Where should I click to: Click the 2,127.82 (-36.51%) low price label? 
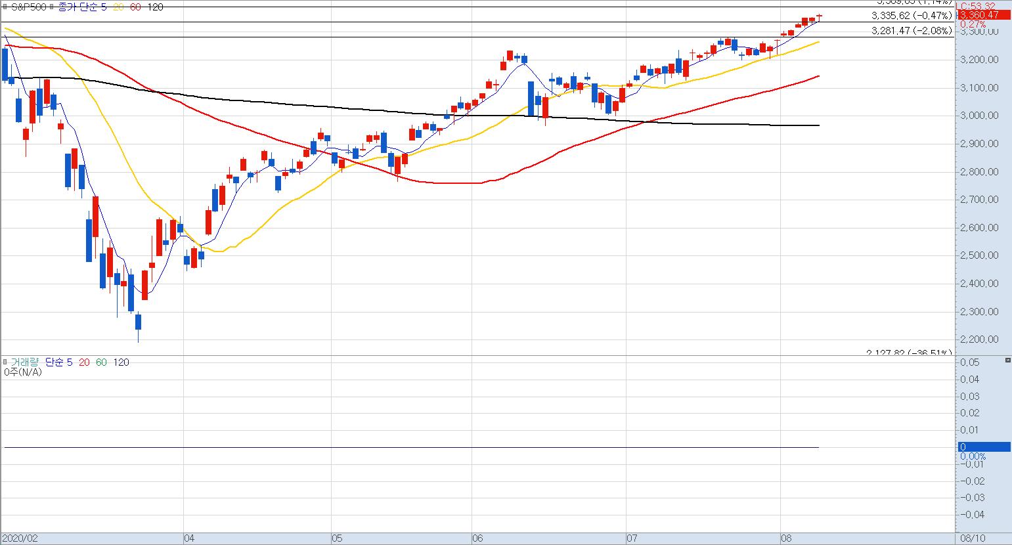909,353
